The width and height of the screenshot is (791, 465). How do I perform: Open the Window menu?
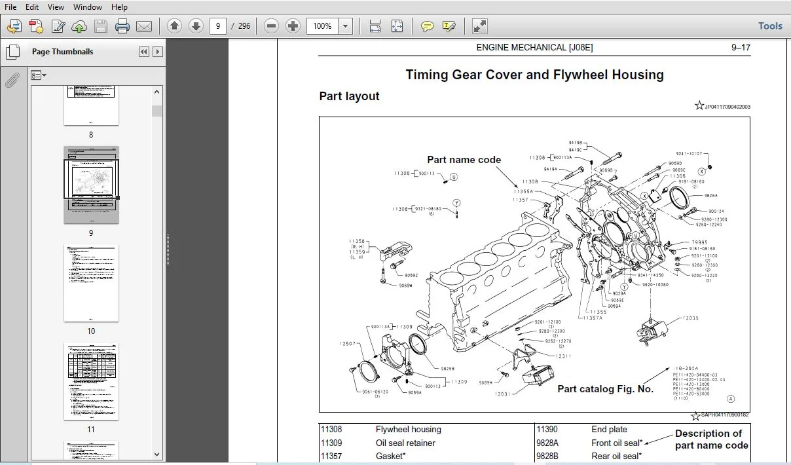pos(88,7)
